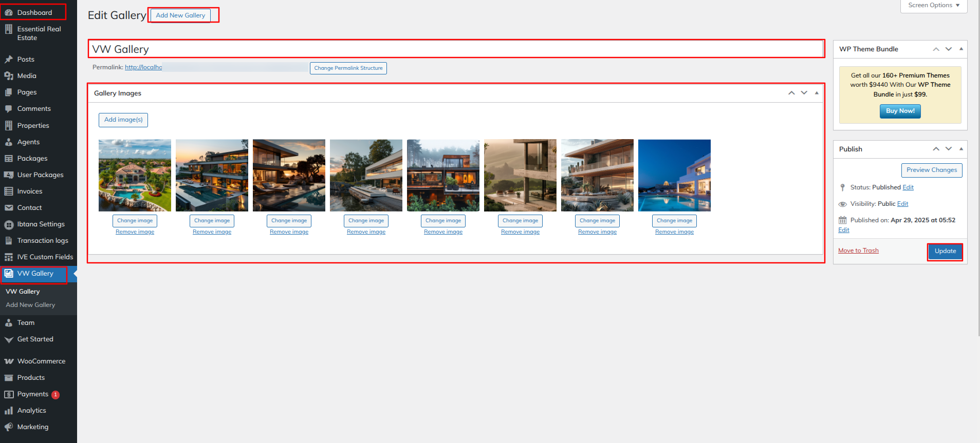Screen dimensions: 980x443
Task: Click the Media library icon
Action: point(9,76)
